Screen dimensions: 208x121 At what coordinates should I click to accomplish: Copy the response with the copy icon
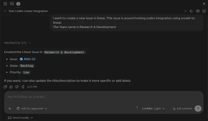pos(5,87)
